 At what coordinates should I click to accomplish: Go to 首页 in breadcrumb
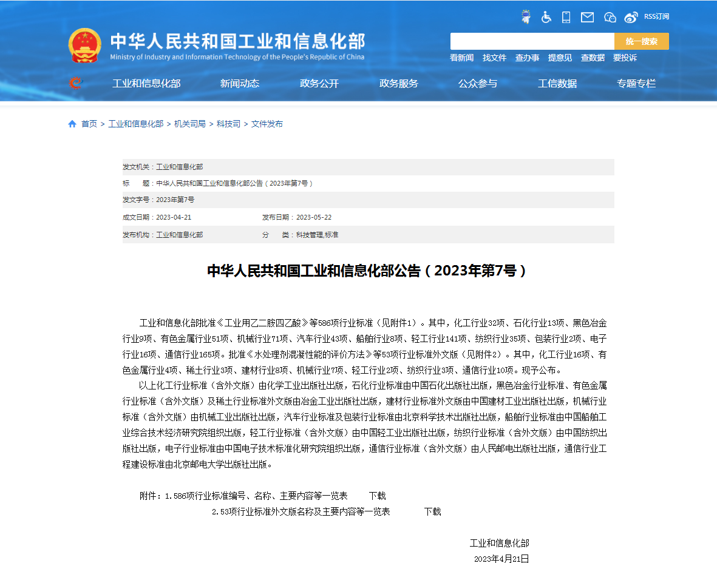coord(89,124)
